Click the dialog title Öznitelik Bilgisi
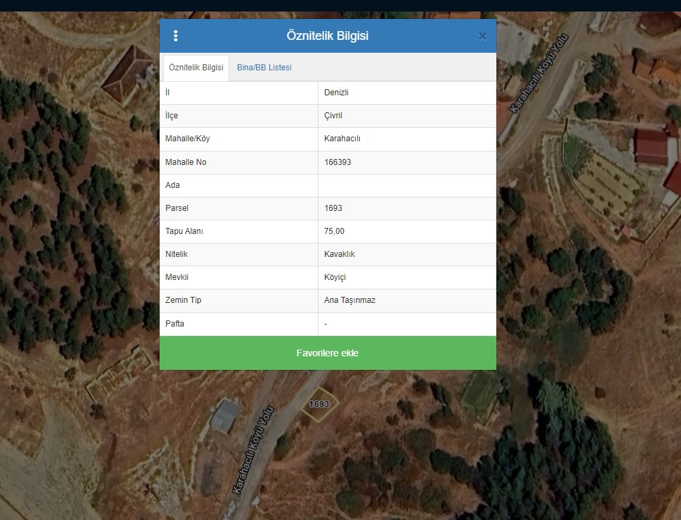The image size is (681, 520). (x=327, y=36)
